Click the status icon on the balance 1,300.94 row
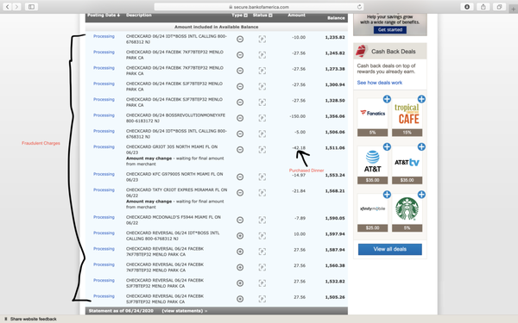Image resolution: width=518 pixels, height=323 pixels. [x=262, y=86]
